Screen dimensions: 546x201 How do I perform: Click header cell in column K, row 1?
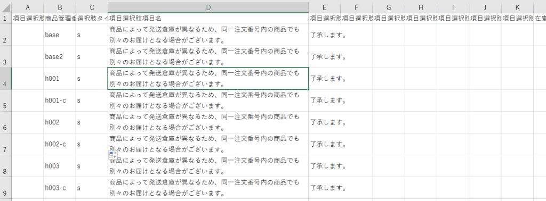pyautogui.click(x=517, y=18)
